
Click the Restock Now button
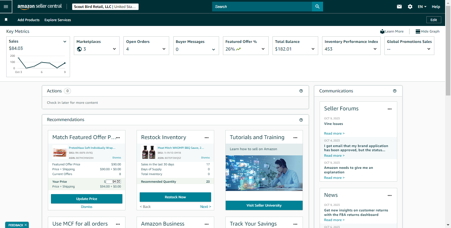(x=175, y=197)
